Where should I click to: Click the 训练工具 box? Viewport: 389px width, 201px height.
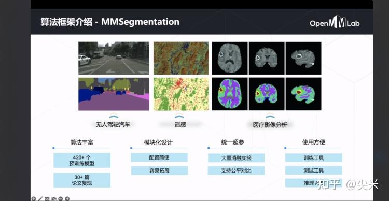click(x=314, y=158)
